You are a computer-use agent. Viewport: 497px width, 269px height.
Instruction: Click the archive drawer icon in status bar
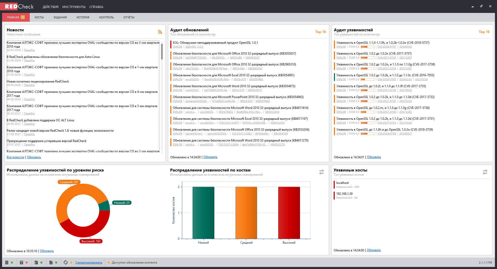[x=21, y=263]
